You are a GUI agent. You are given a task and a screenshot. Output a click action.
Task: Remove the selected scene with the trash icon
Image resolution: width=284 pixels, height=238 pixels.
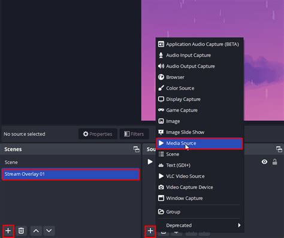21,231
